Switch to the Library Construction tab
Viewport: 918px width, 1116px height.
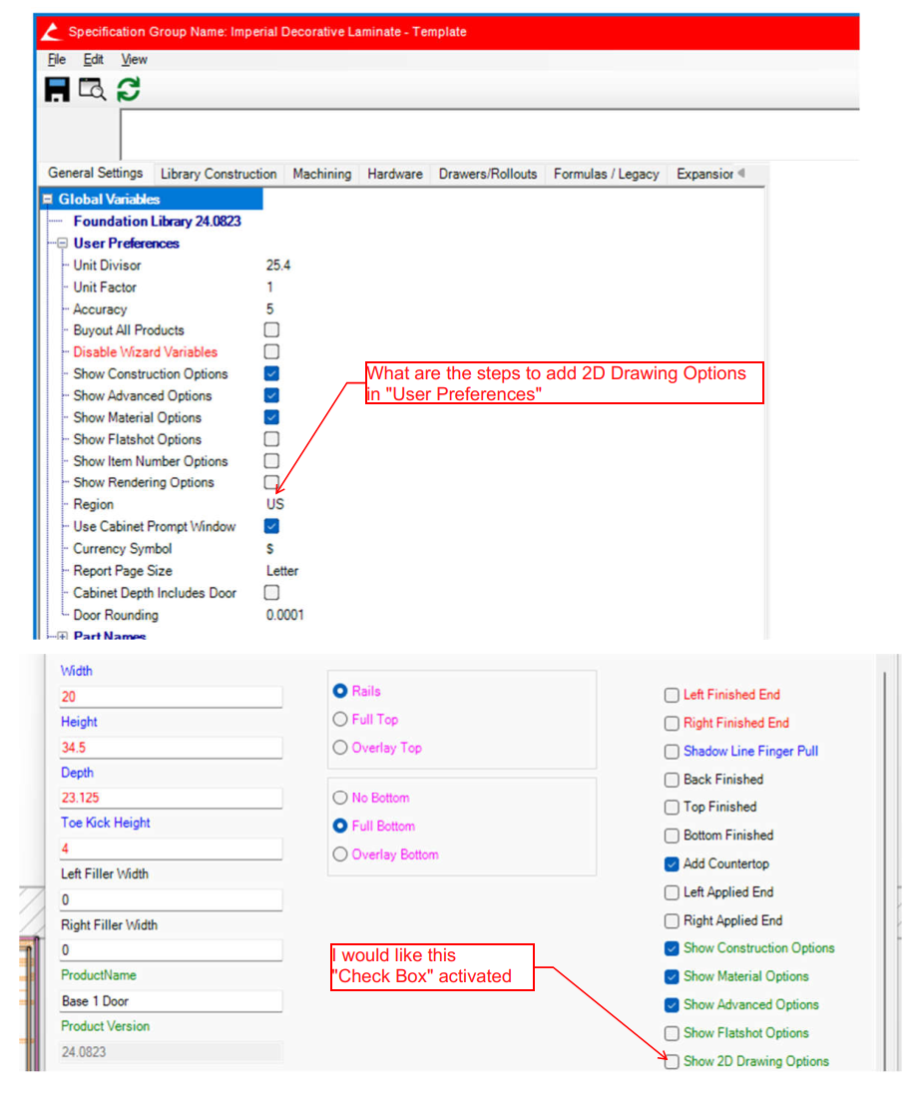point(219,174)
